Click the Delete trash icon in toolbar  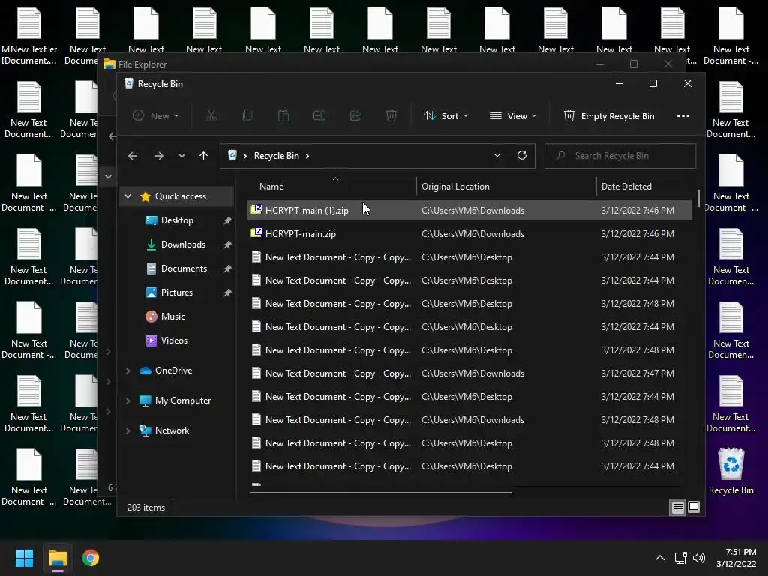(391, 116)
